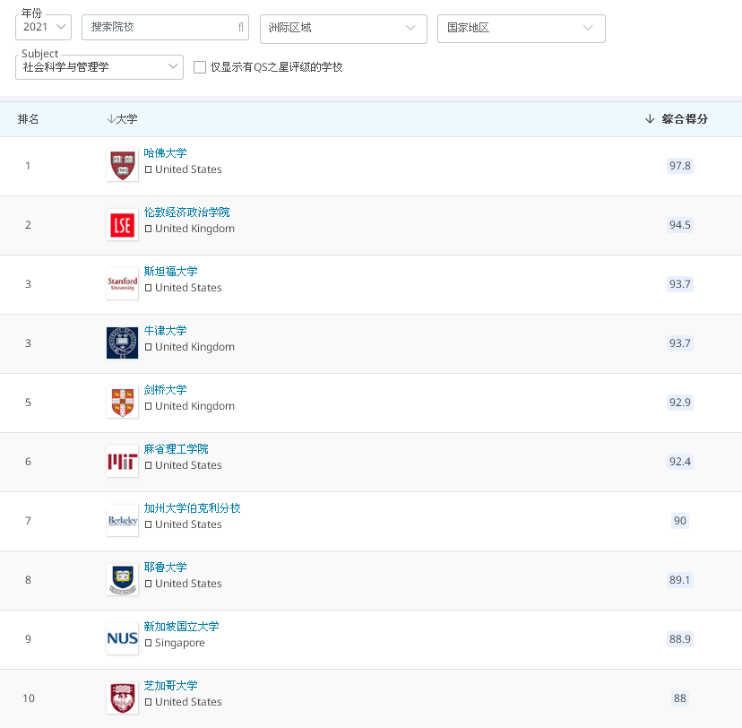Image resolution: width=742 pixels, height=728 pixels.
Task: Click United Kingdom under 剑桥大学
Action: click(195, 406)
